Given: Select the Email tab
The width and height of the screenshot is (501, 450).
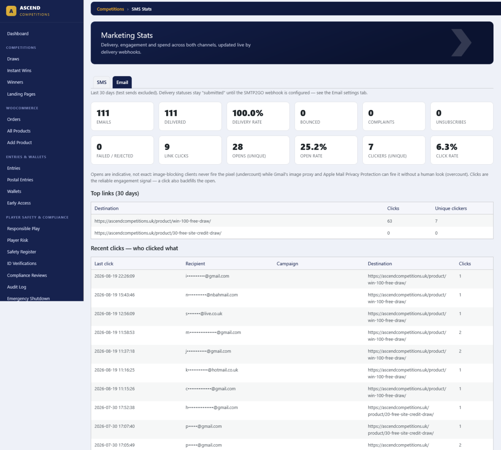Looking at the screenshot, I should 122,82.
